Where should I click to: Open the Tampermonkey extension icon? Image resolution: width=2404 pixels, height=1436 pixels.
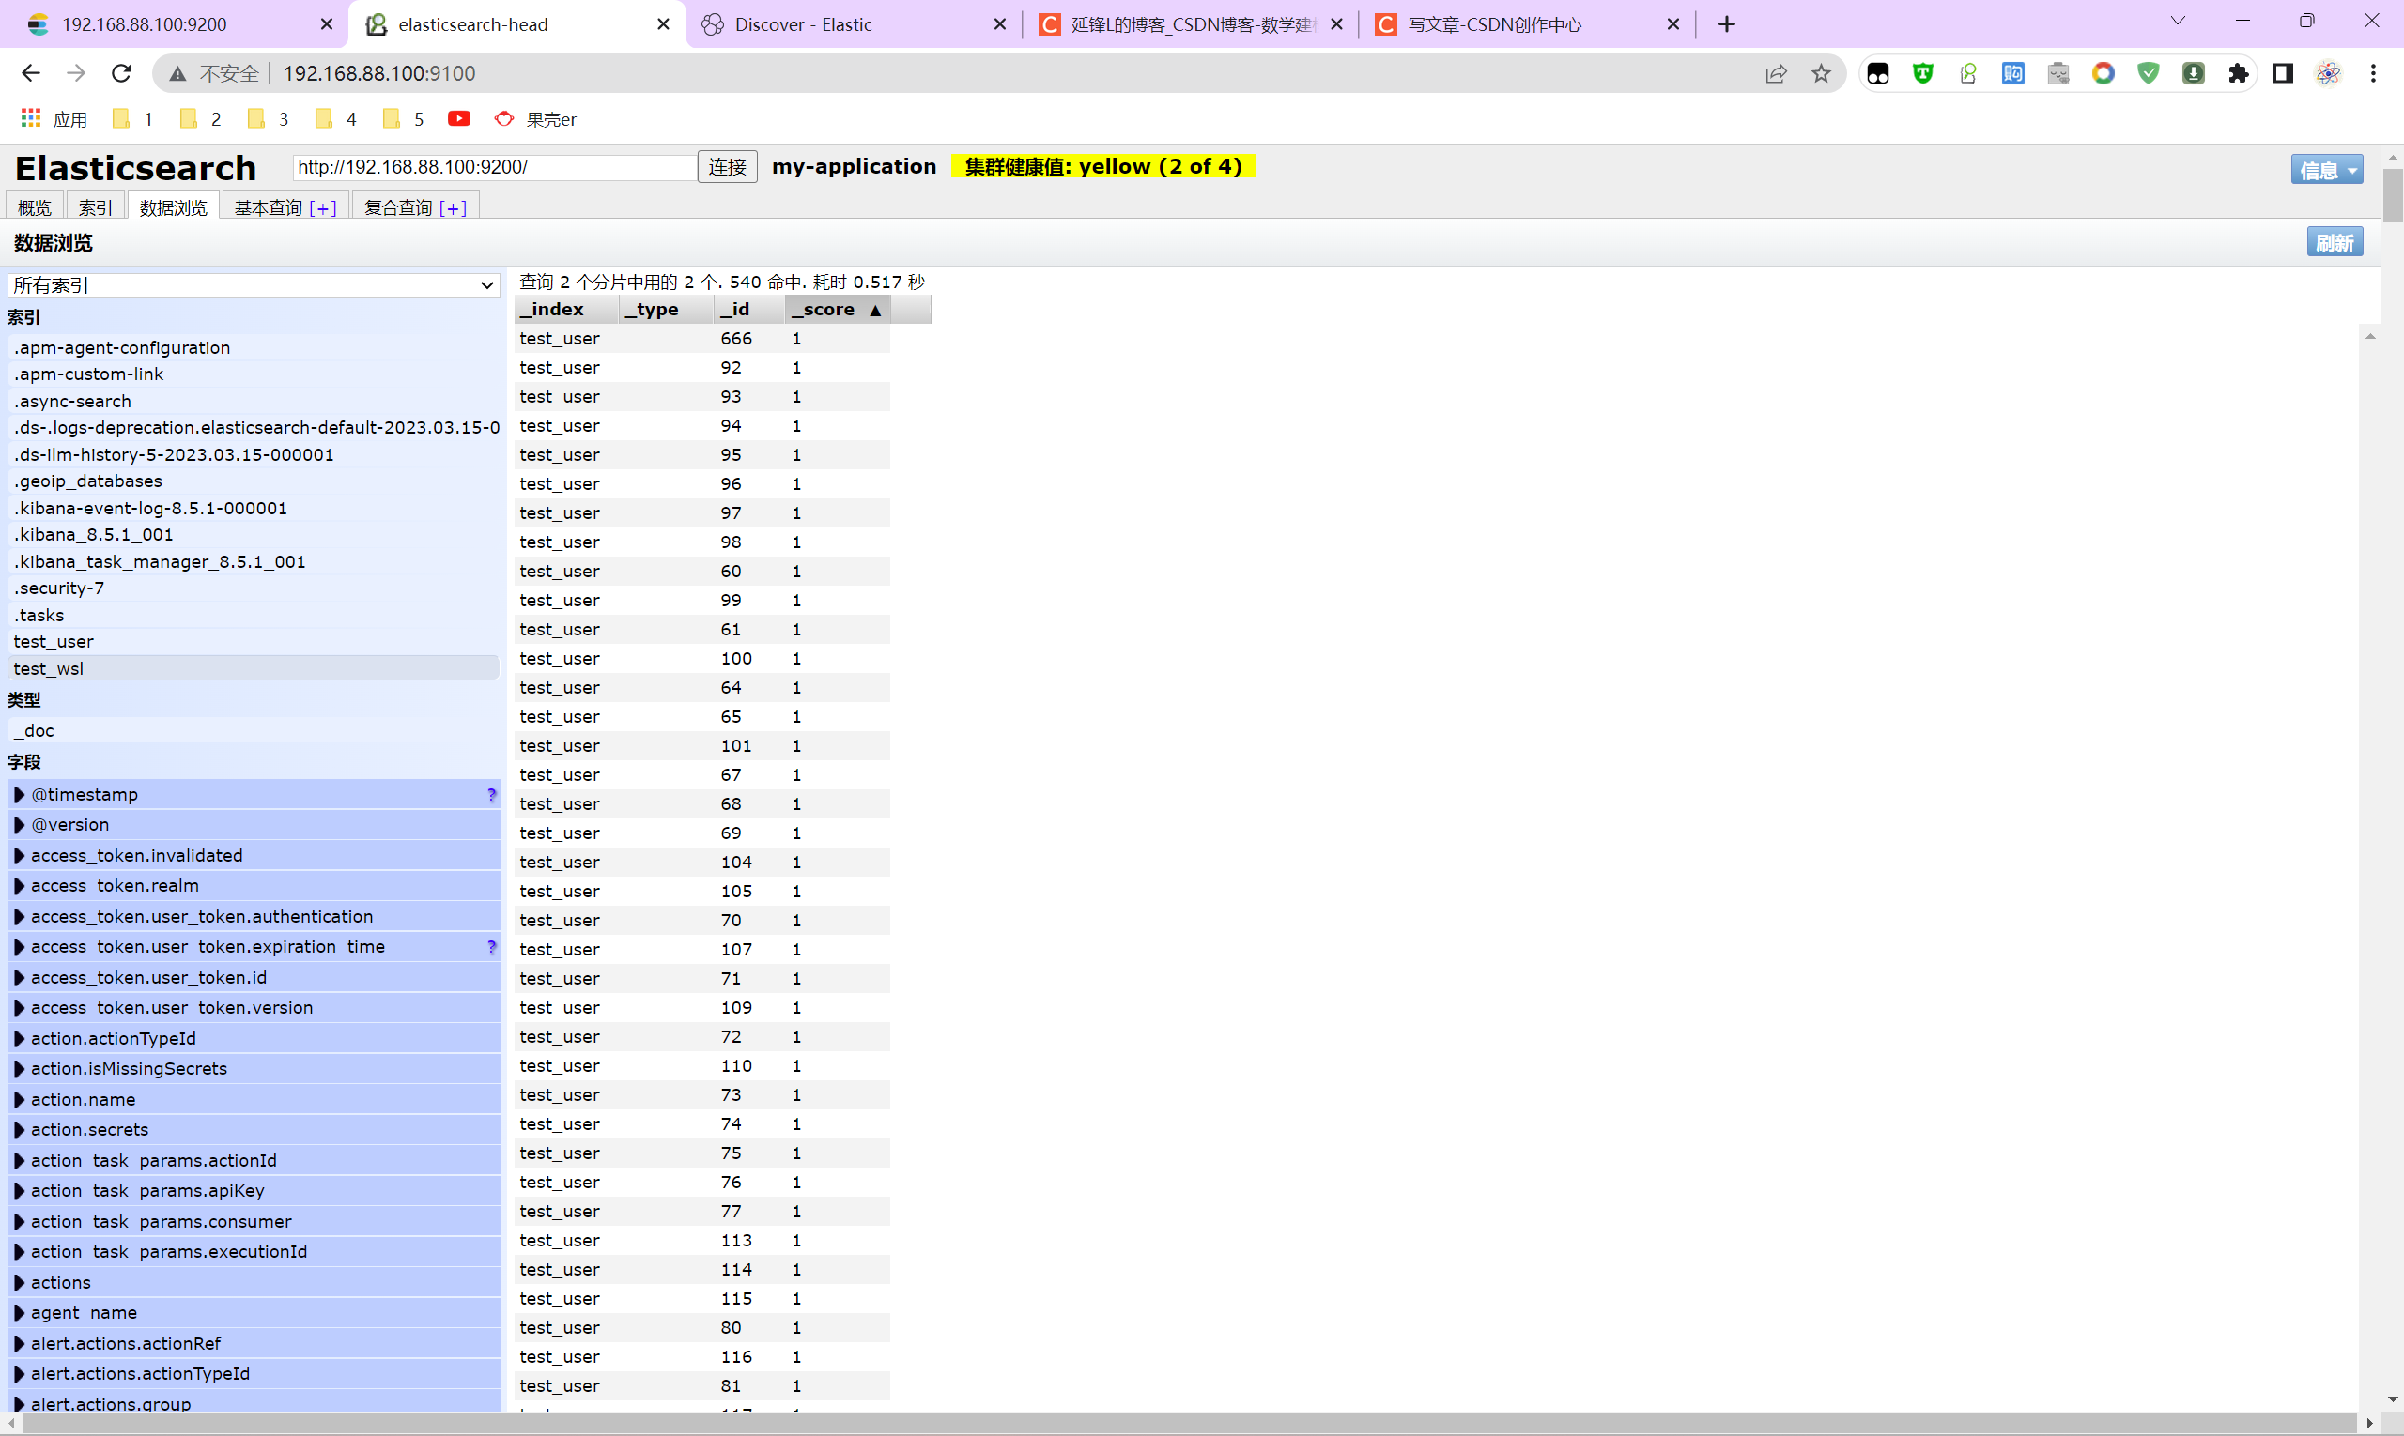point(1923,73)
